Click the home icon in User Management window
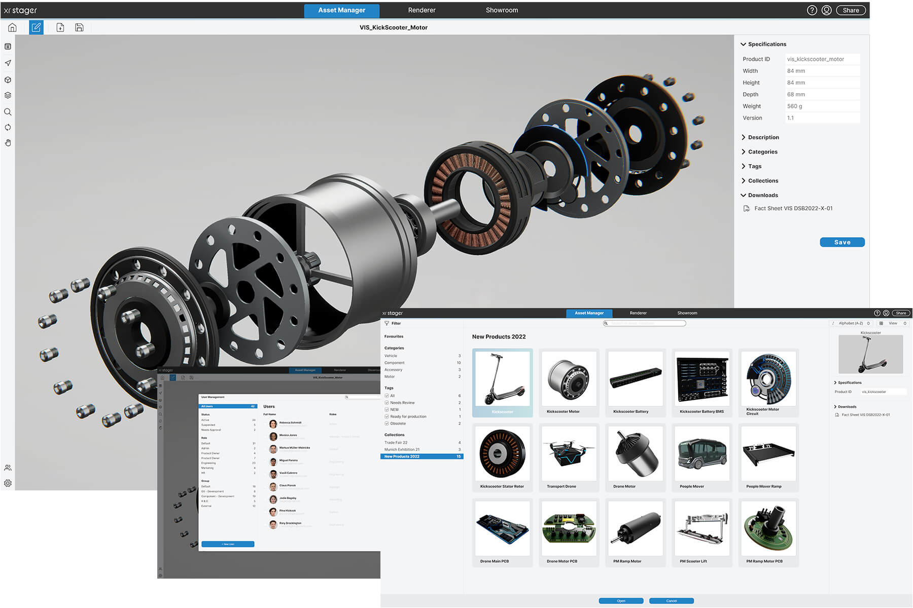This screenshot has height=608, width=913. click(x=162, y=377)
